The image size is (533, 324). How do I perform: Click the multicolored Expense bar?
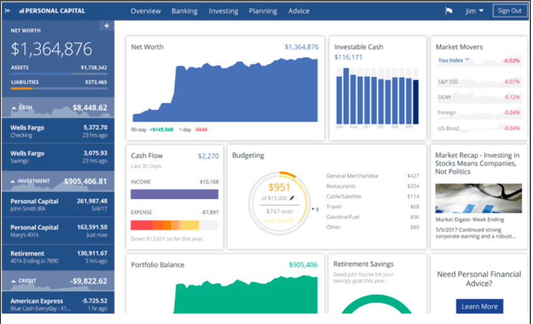tap(174, 225)
